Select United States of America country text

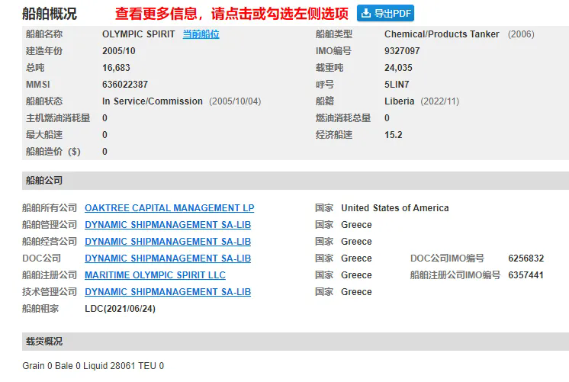(x=395, y=208)
